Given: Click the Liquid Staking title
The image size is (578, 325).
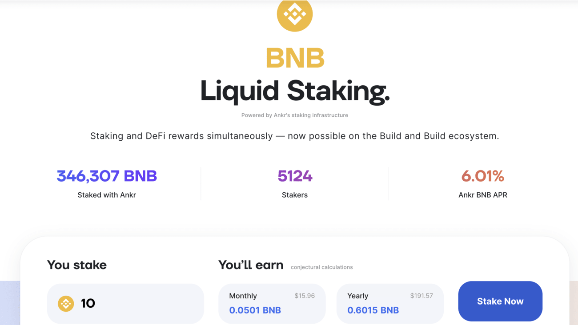Looking at the screenshot, I should (x=295, y=91).
